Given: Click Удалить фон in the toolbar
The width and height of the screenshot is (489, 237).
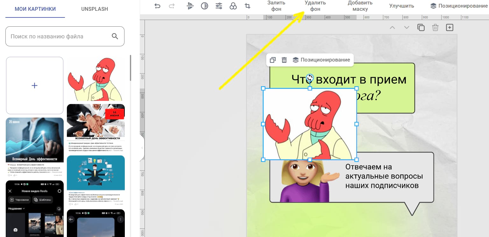Looking at the screenshot, I should pos(315,6).
